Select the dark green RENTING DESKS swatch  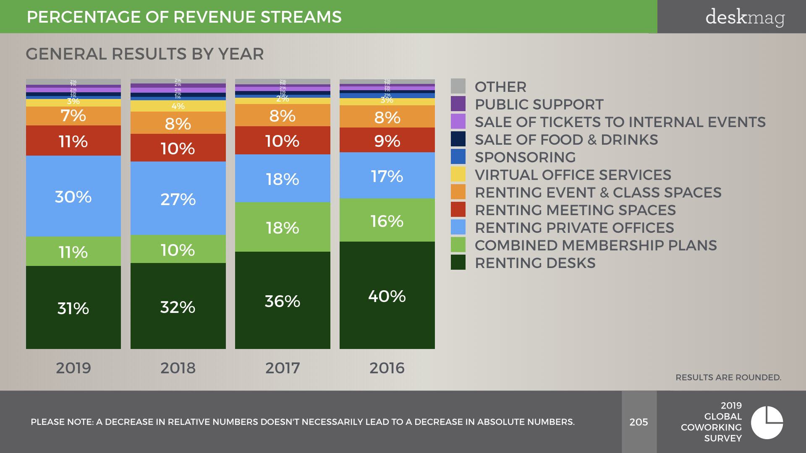coord(458,262)
